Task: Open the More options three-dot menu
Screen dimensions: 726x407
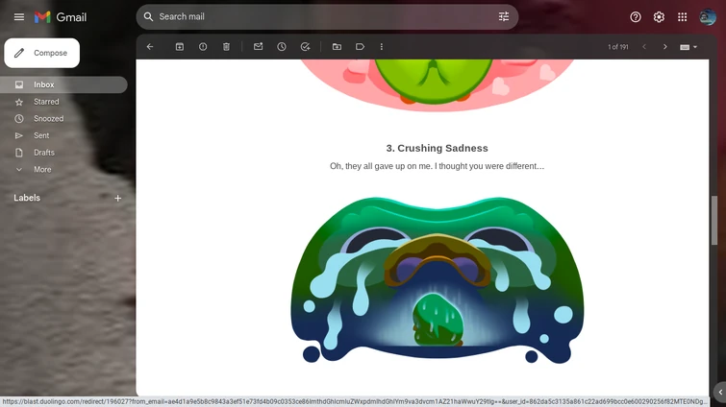Action: pos(382,47)
